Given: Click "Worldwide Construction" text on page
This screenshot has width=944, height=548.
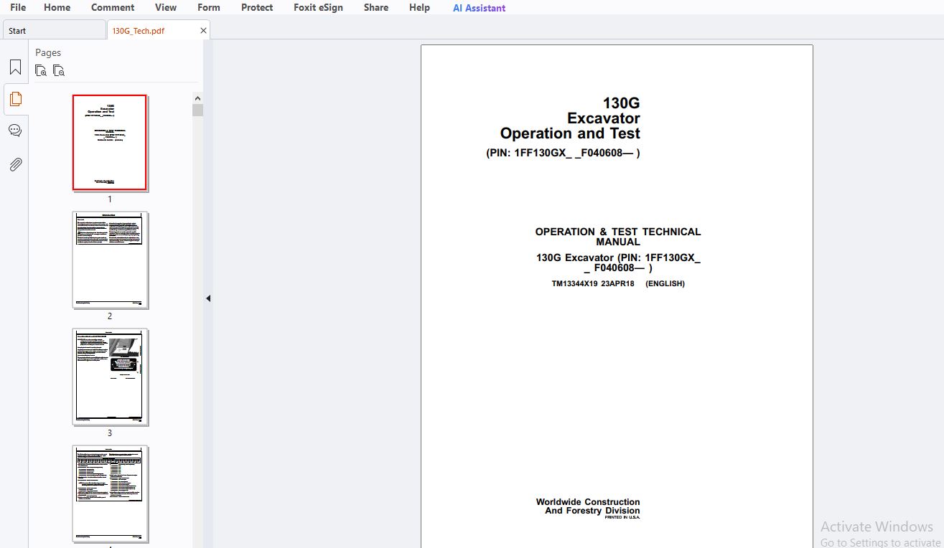Looking at the screenshot, I should (588, 502).
